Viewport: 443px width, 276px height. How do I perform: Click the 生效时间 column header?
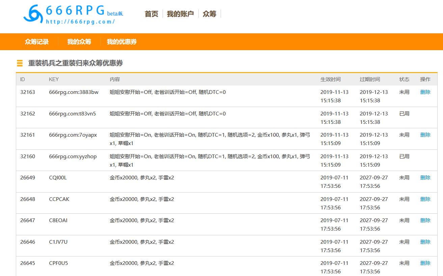[x=331, y=79]
